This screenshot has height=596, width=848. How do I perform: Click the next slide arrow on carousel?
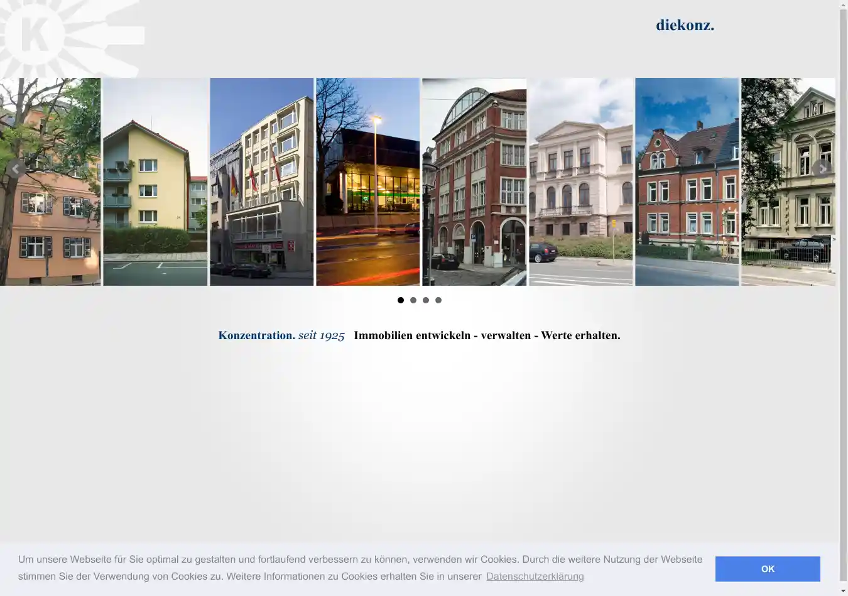click(x=821, y=168)
